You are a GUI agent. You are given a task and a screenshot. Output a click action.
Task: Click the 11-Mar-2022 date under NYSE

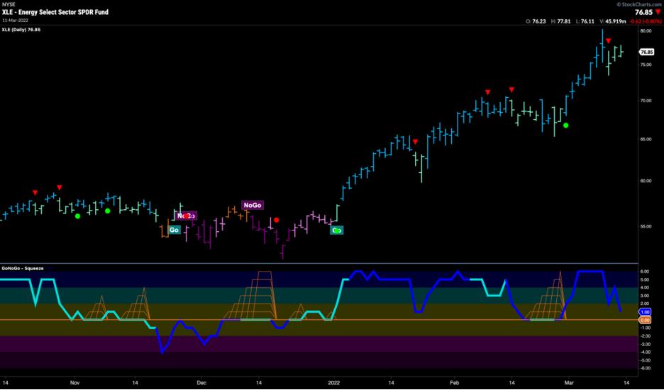17,20
